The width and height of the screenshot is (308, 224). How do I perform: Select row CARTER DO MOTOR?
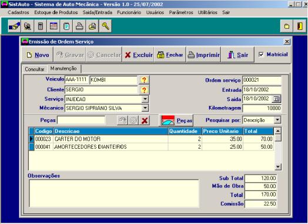tap(151, 139)
